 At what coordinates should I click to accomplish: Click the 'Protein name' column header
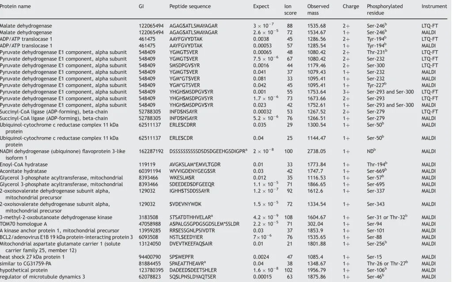point(15,6)
